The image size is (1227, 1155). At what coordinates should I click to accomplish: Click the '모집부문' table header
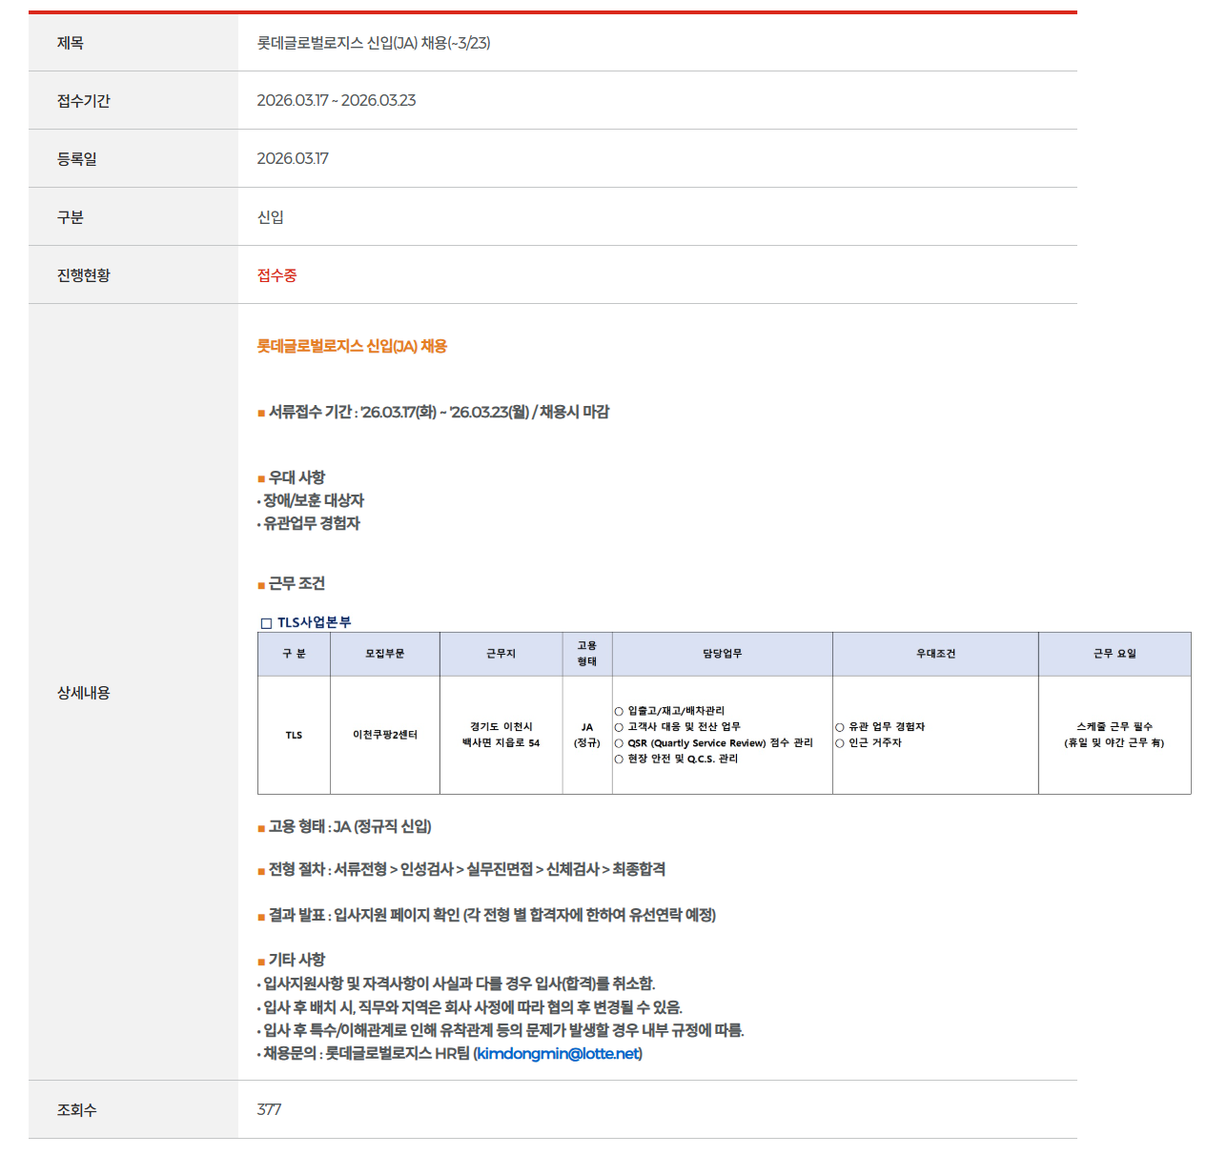click(x=385, y=654)
